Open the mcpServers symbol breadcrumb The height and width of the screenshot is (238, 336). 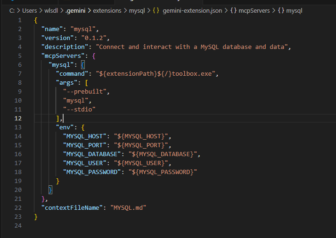(254, 11)
